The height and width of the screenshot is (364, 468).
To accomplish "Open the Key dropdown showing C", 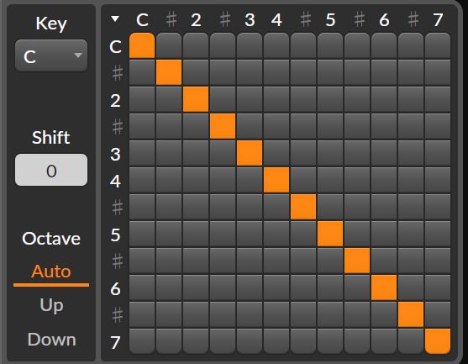I will [51, 55].
